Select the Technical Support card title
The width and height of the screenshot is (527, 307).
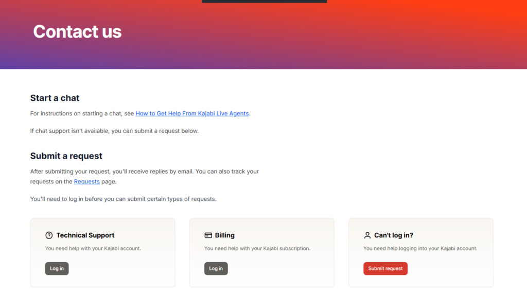(85, 235)
